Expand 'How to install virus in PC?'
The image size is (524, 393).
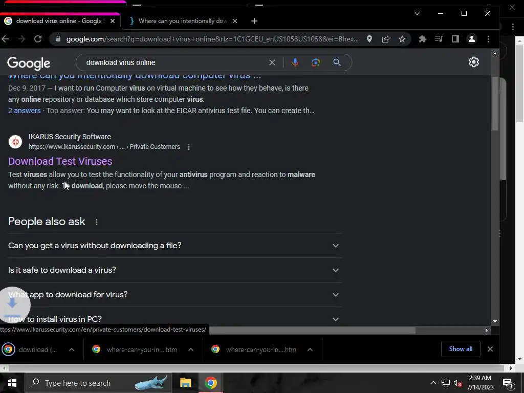tap(174, 319)
